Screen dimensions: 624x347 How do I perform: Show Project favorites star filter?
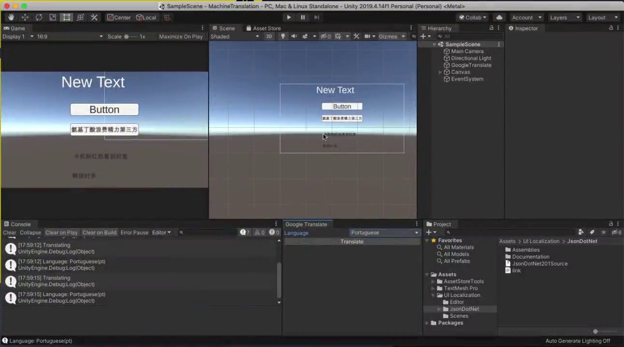pyautogui.click(x=603, y=232)
